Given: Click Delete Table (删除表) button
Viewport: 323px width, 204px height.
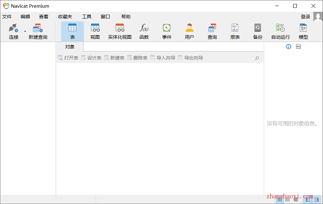Looking at the screenshot, I should pos(137,58).
